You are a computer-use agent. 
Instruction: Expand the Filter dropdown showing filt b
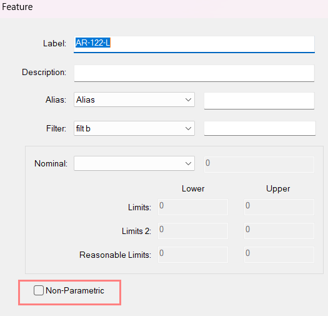(134, 128)
